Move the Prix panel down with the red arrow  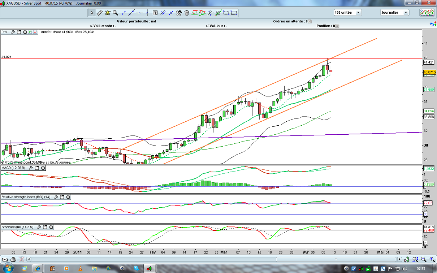tap(35, 32)
